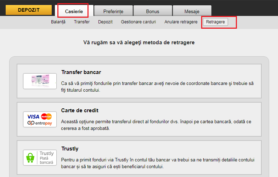Screen dimensions: 278x177
Task: Choose the Trustly withdrawal heading
Action: [70, 149]
